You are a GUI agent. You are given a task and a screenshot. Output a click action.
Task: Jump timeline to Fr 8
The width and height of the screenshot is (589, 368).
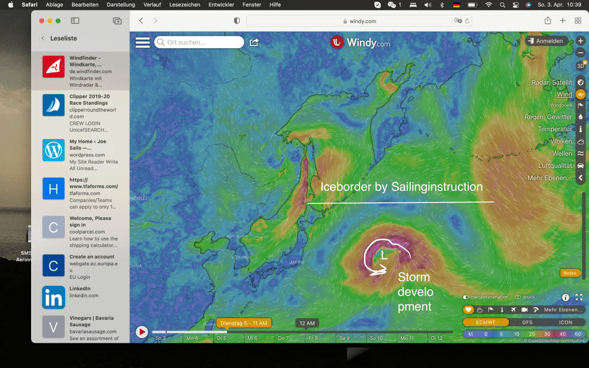(x=313, y=338)
